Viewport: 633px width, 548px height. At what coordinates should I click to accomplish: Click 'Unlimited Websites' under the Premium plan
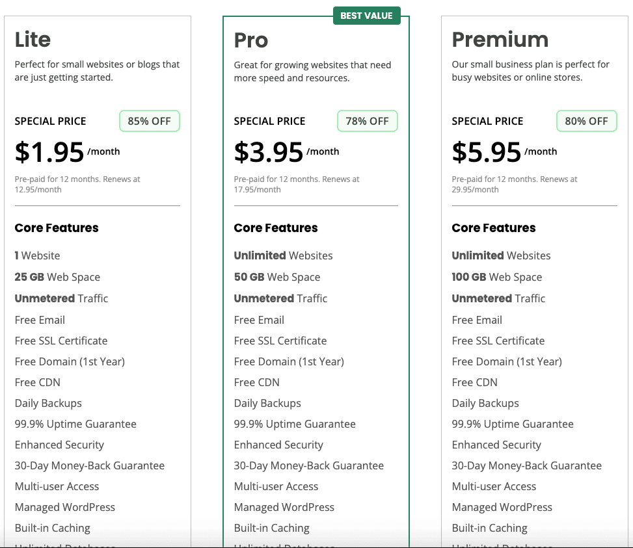coord(502,255)
